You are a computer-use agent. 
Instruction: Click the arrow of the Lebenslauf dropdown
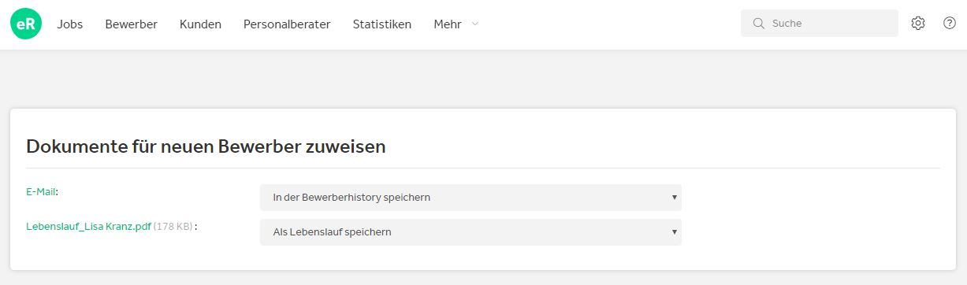[675, 232]
